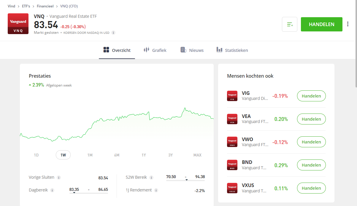Click VWO ticker name in list
The height and width of the screenshot is (206, 357).
(x=247, y=139)
